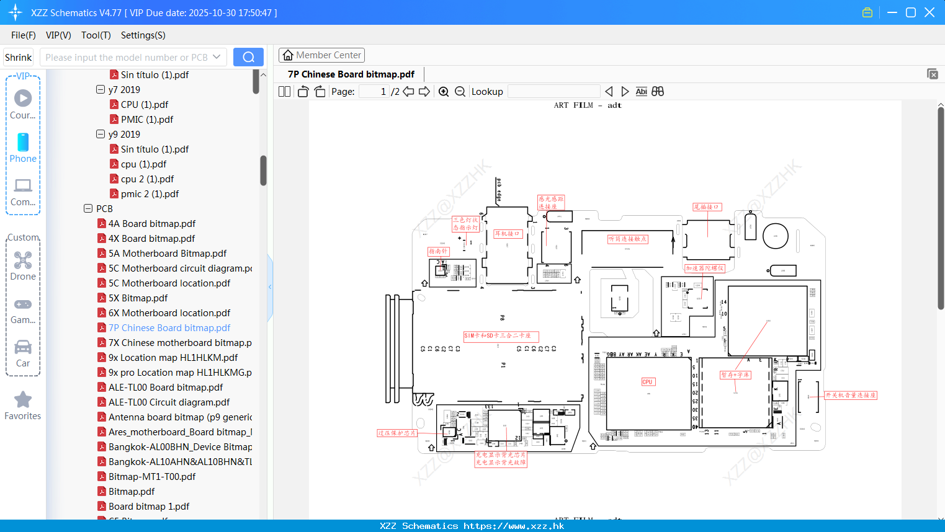The width and height of the screenshot is (945, 532).
Task: Open ALE-TL00 Circuit diagram.pdf
Action: click(x=169, y=402)
